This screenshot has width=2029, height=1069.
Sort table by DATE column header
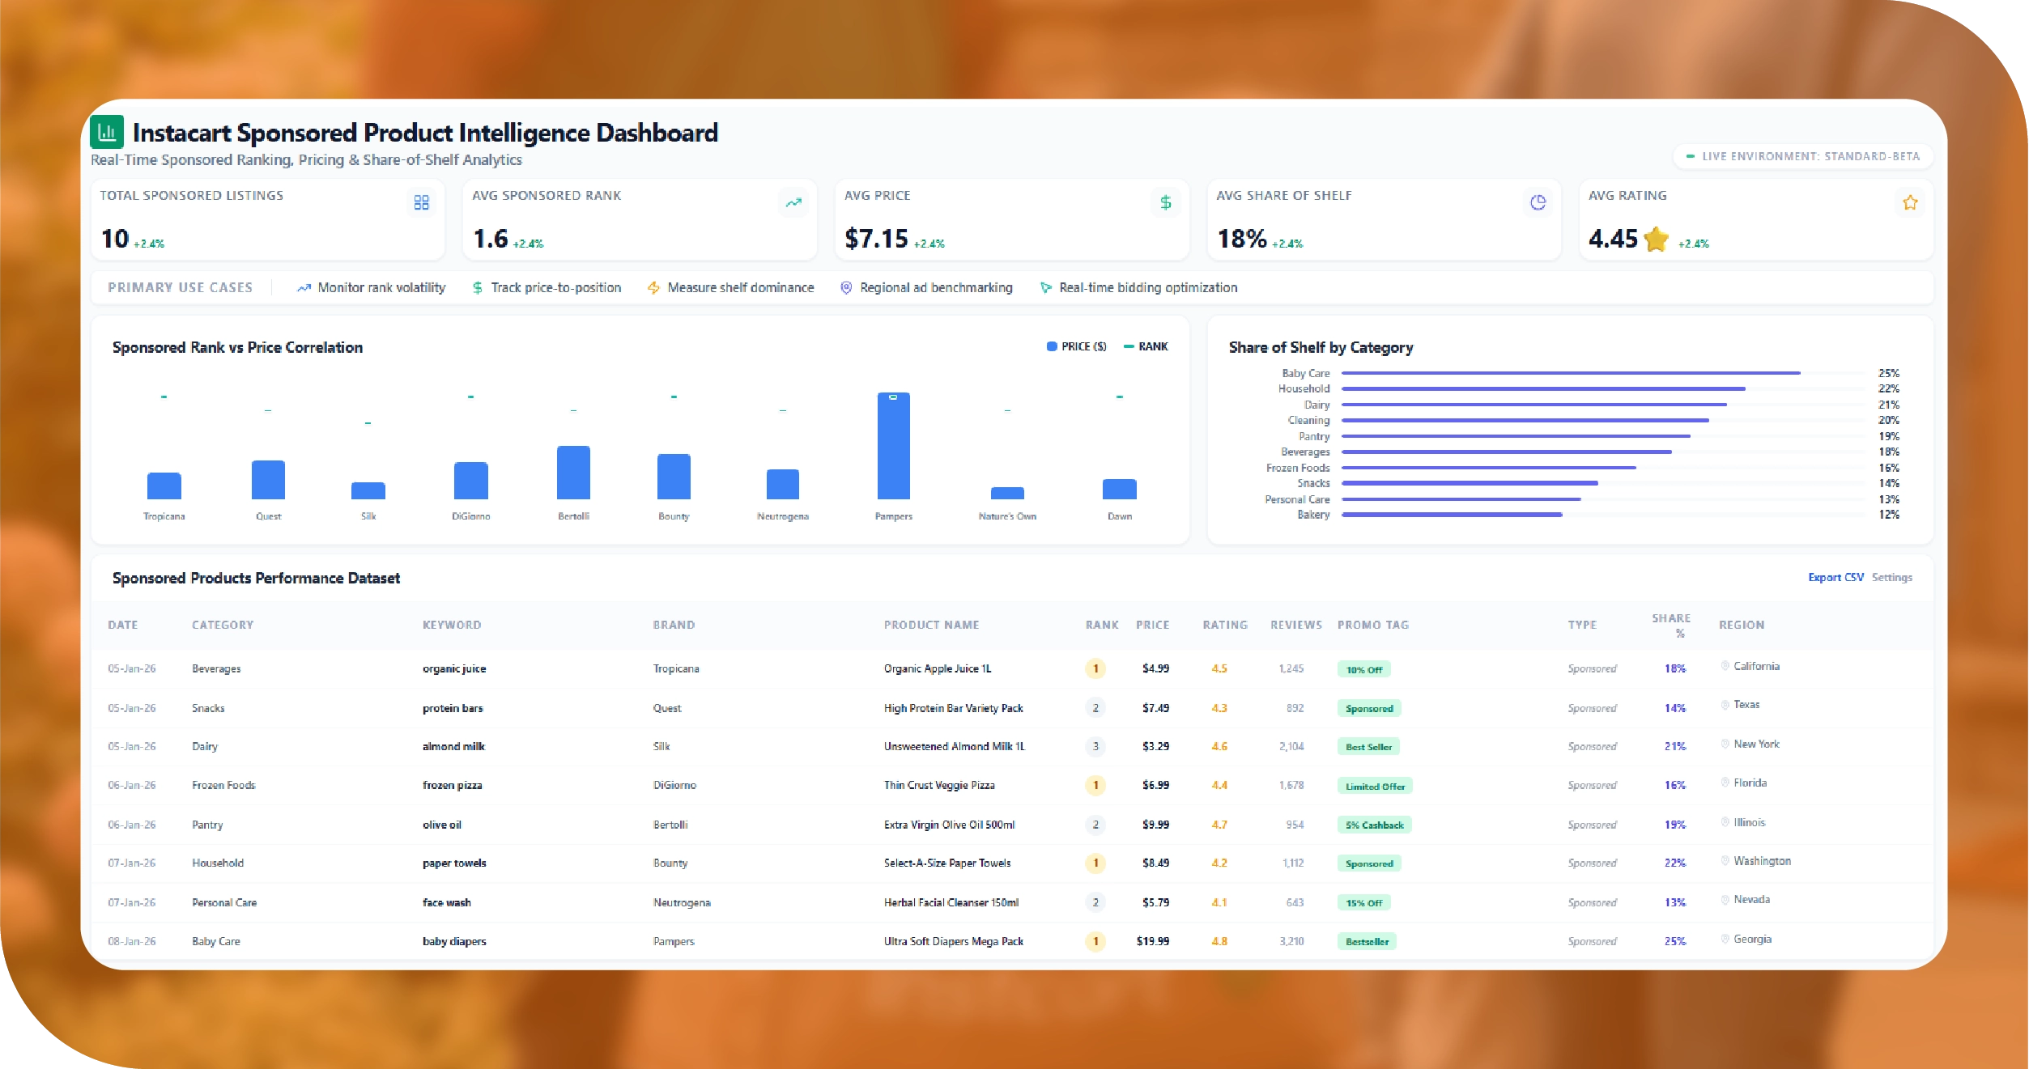pos(123,625)
